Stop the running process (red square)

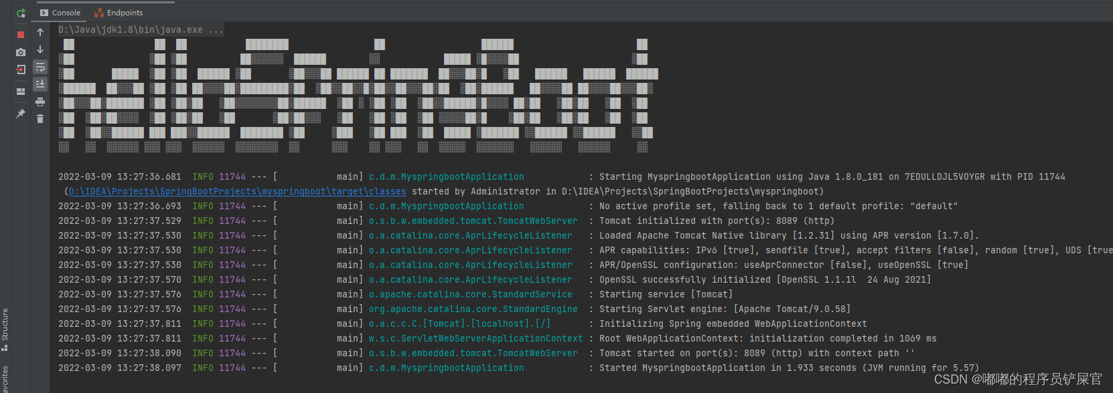tap(21, 35)
